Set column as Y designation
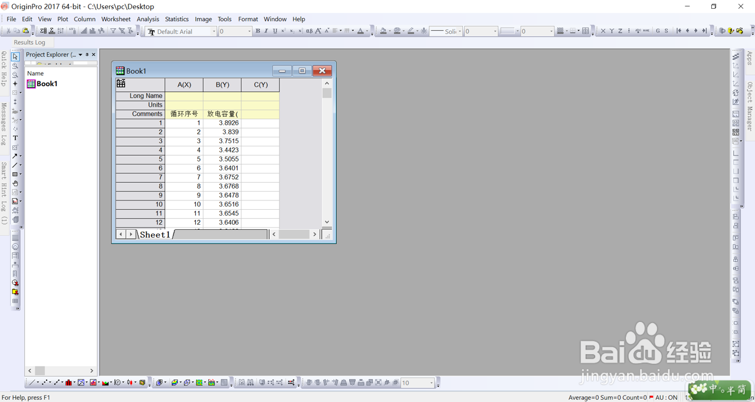This screenshot has width=755, height=402. pos(612,31)
